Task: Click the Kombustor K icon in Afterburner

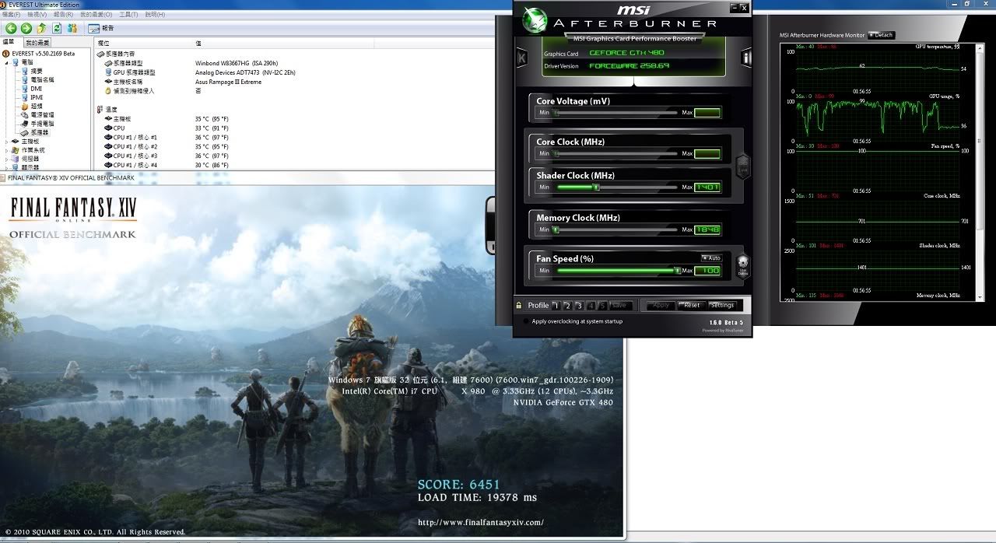Action: (x=522, y=57)
